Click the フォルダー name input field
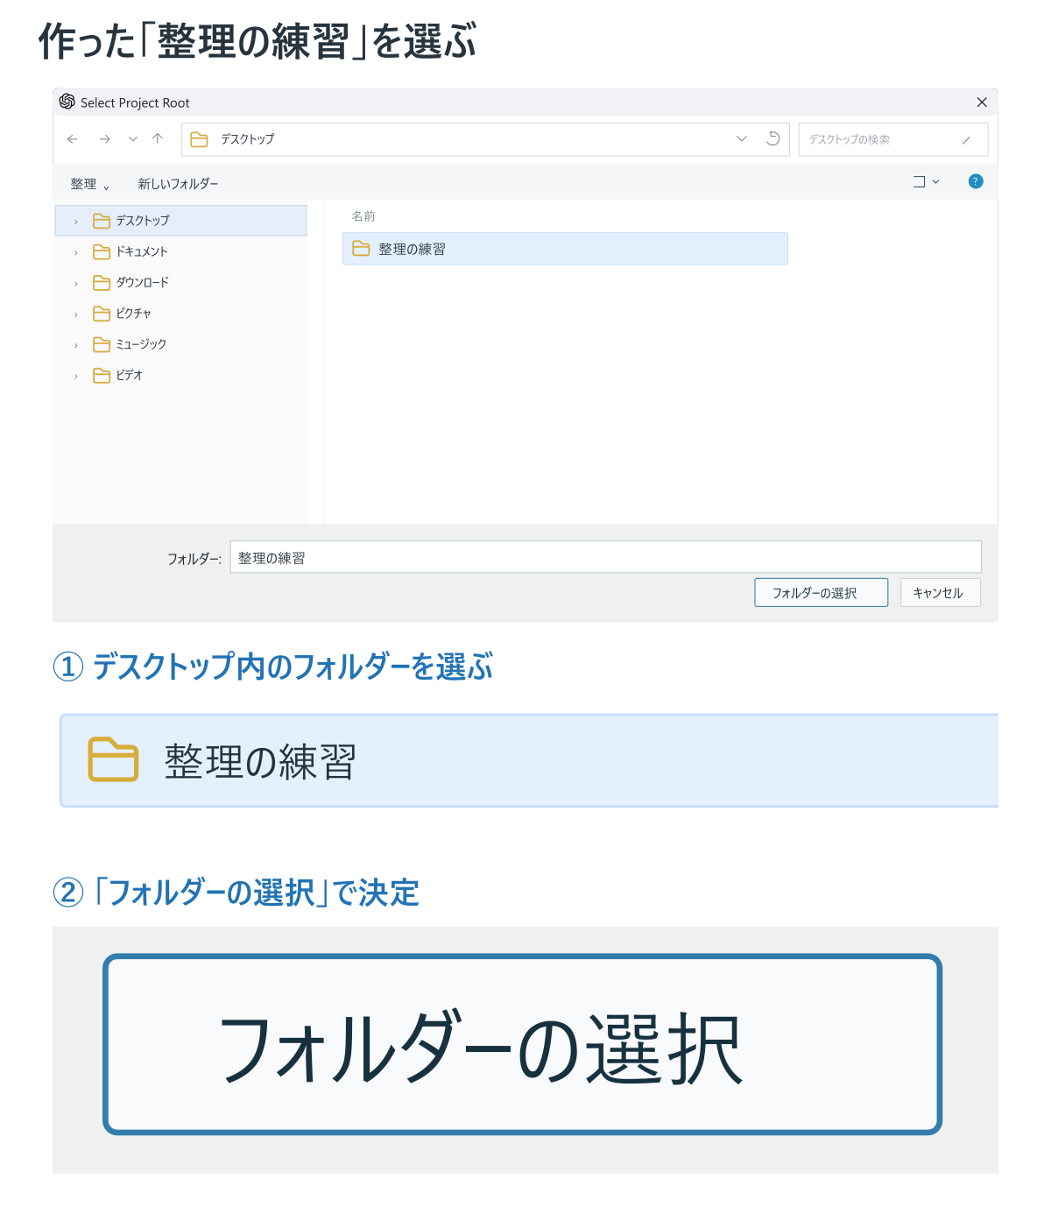 [x=605, y=557]
